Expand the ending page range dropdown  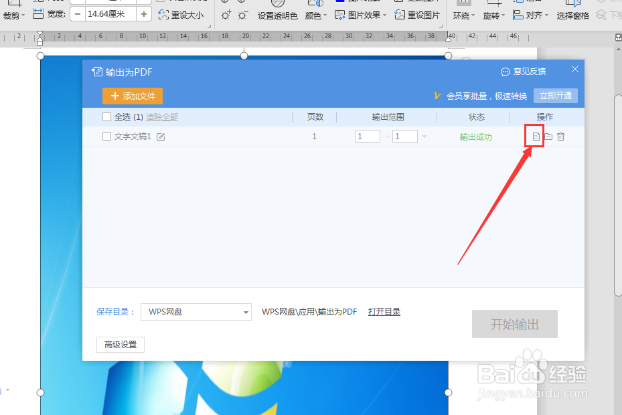pyautogui.click(x=424, y=135)
